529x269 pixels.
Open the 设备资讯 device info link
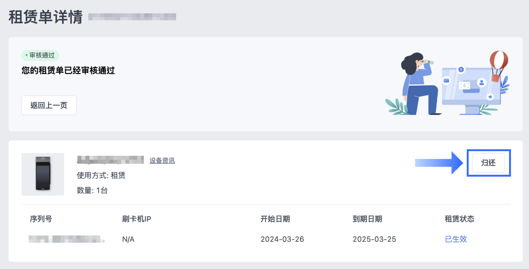[162, 160]
